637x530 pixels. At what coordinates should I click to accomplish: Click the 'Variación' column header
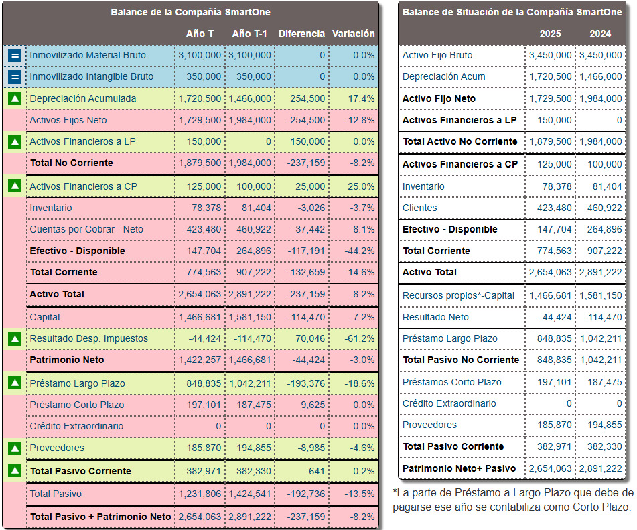[x=354, y=34]
